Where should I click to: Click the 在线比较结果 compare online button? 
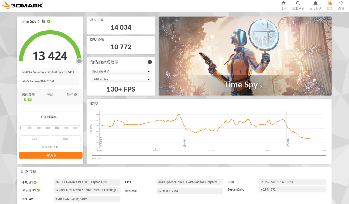(50, 147)
